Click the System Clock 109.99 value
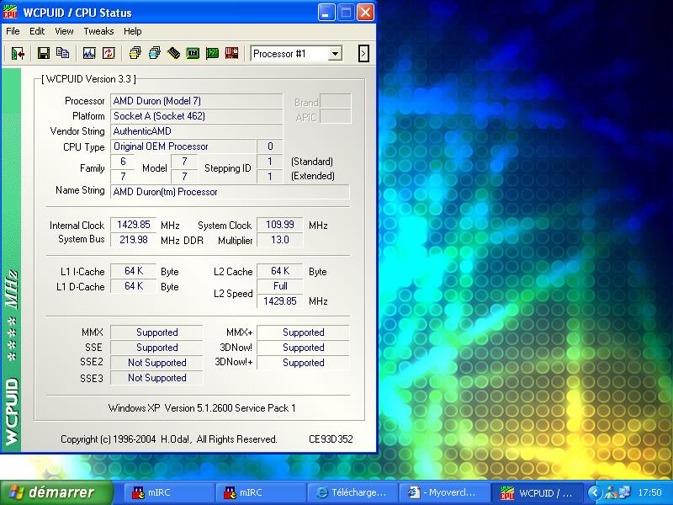The height and width of the screenshot is (505, 673). (x=280, y=225)
